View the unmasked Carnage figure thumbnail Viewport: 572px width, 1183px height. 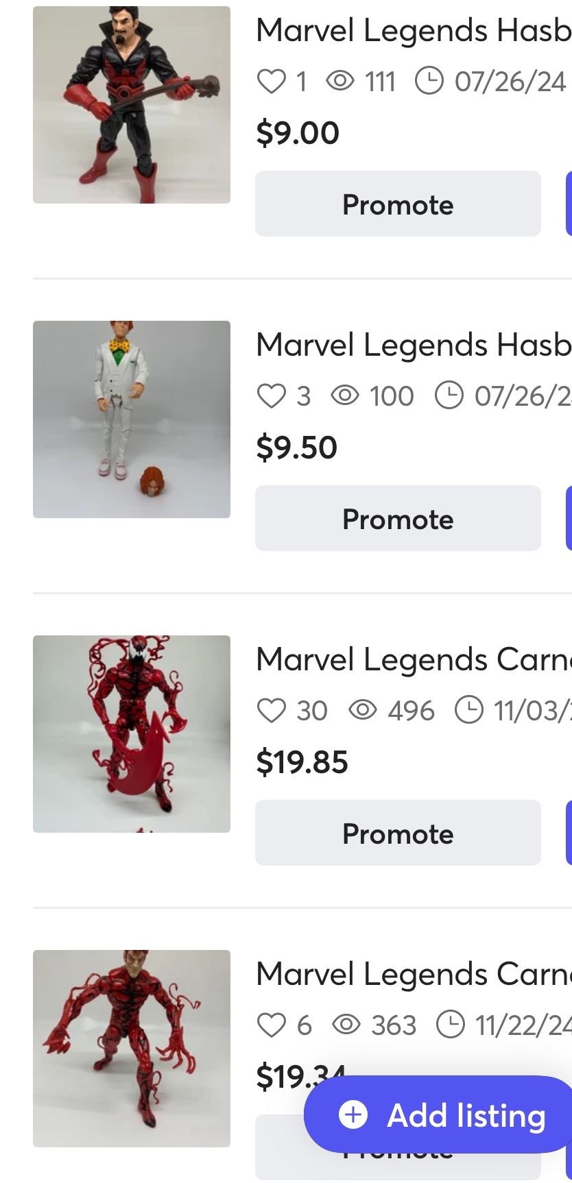point(132,1049)
